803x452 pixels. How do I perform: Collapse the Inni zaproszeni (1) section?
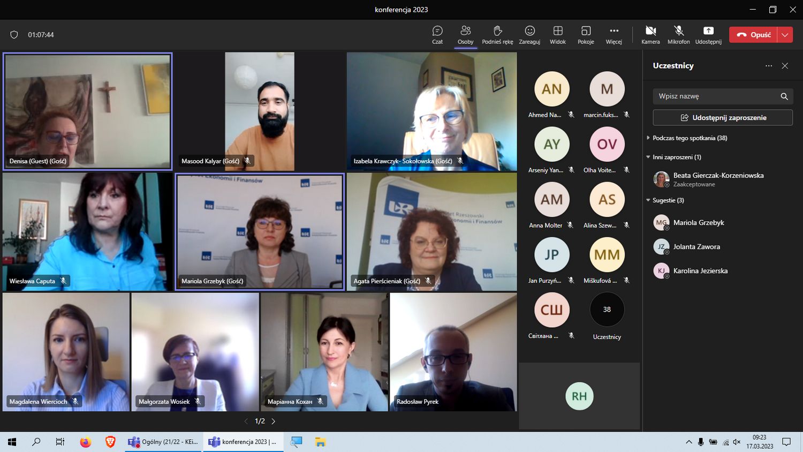pyautogui.click(x=677, y=157)
